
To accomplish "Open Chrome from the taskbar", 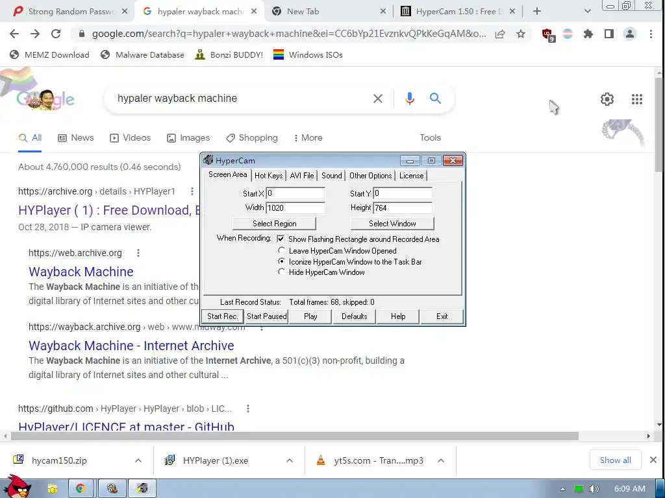I will click(80, 488).
